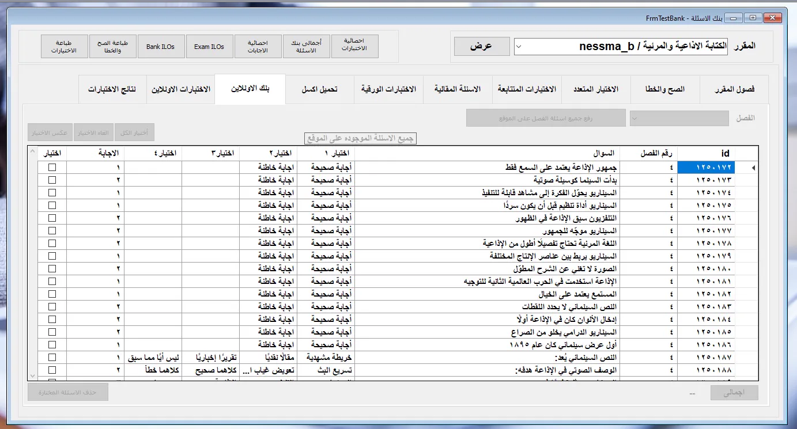Switch to the الاسئلة المقالية tab
797x429 pixels.
pyautogui.click(x=457, y=89)
